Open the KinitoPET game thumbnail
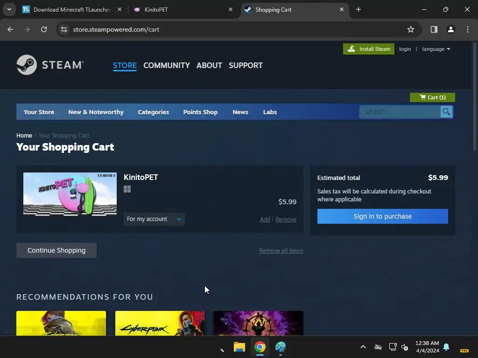478x358 pixels. click(70, 194)
